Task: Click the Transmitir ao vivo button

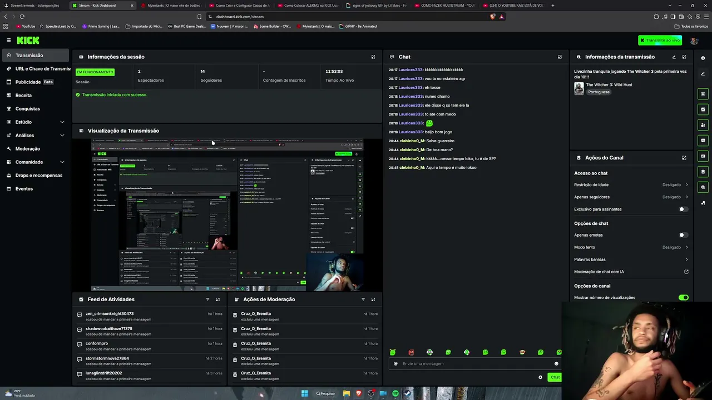Action: (660, 41)
